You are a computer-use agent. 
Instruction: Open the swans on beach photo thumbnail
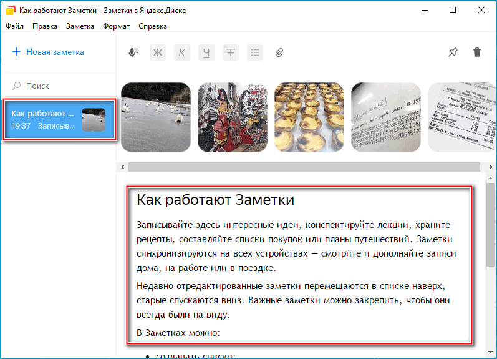[x=156, y=117]
